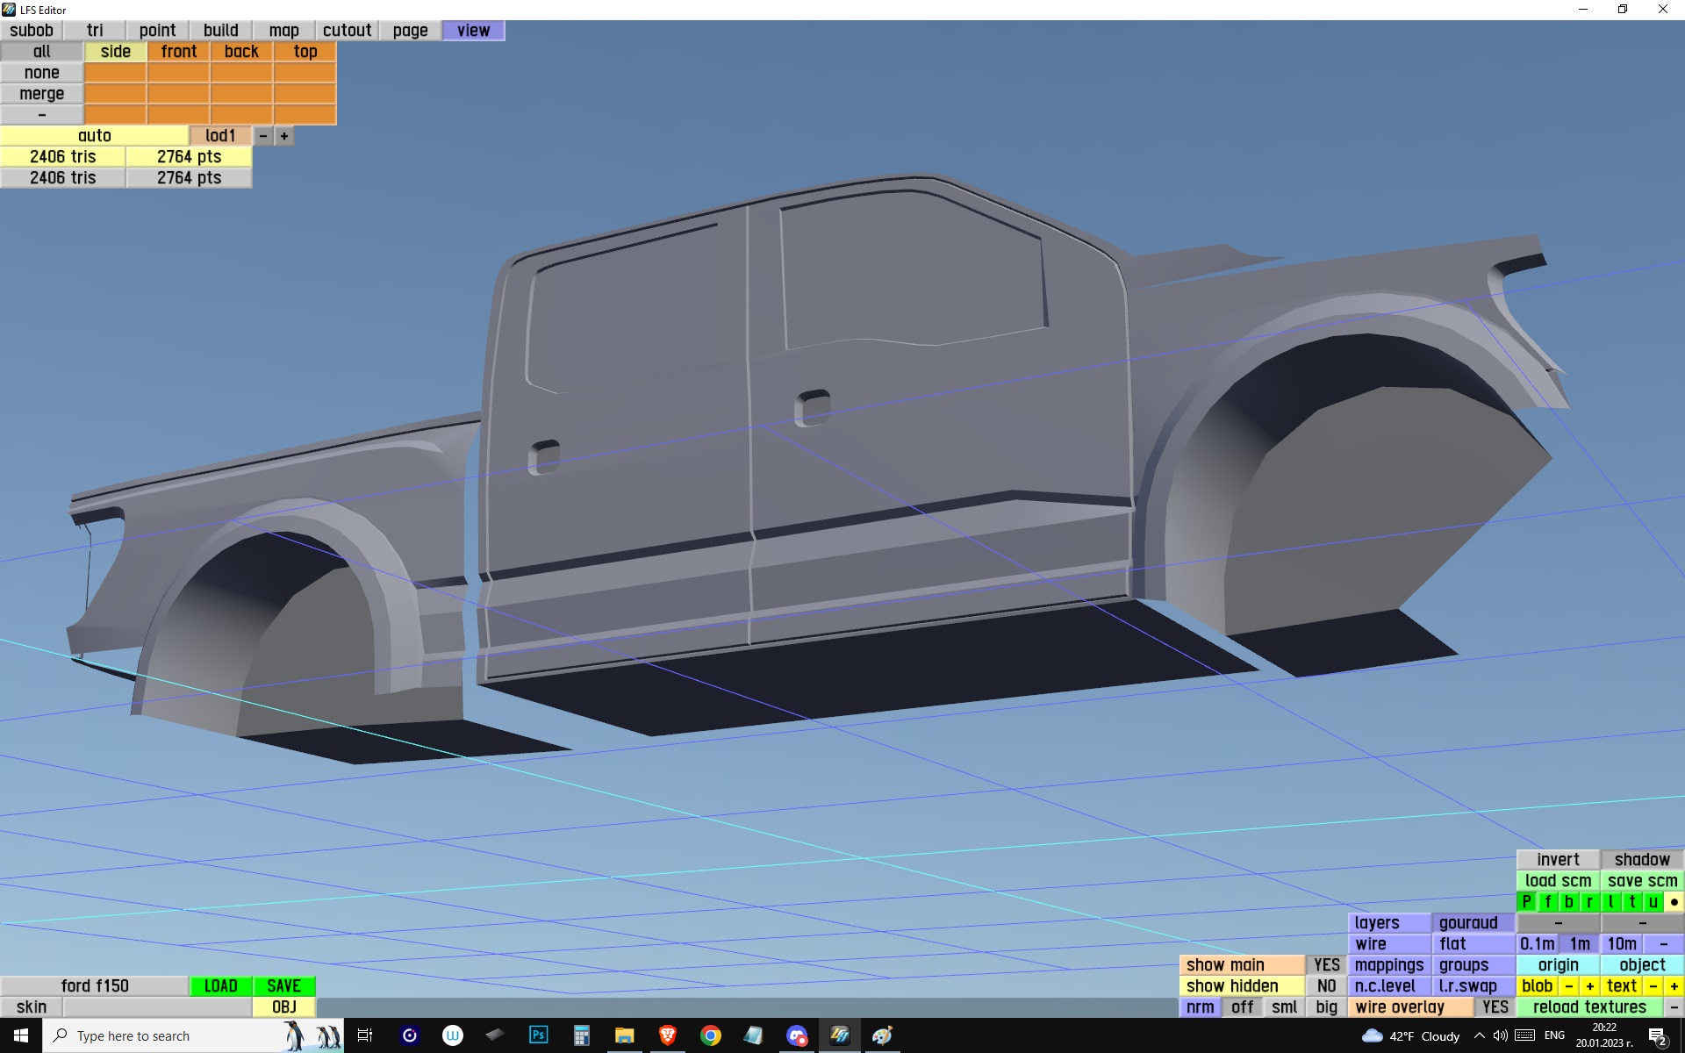Screen dimensions: 1685x1053
Task: Open Photoshop from the taskbar
Action: point(538,1035)
